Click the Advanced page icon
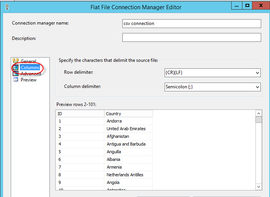The image size is (270, 197). click(x=16, y=74)
